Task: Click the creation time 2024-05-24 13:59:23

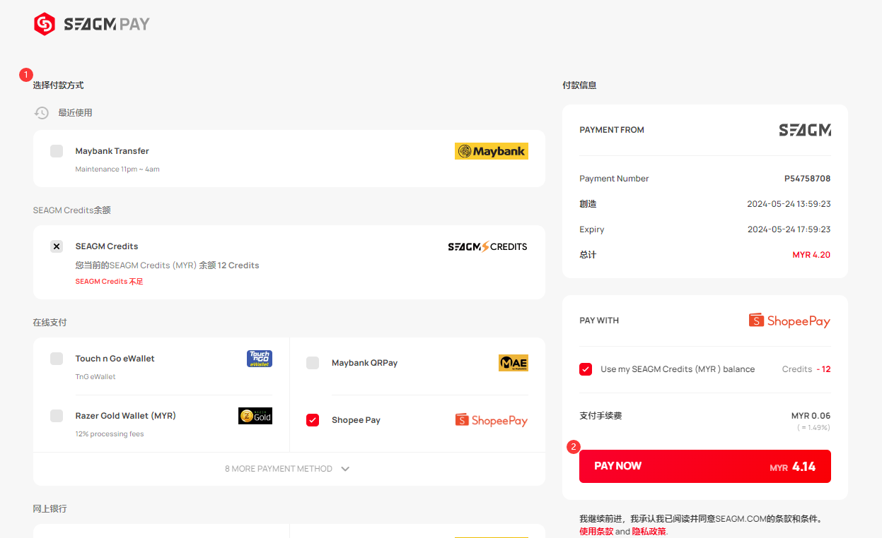Action: [789, 204]
